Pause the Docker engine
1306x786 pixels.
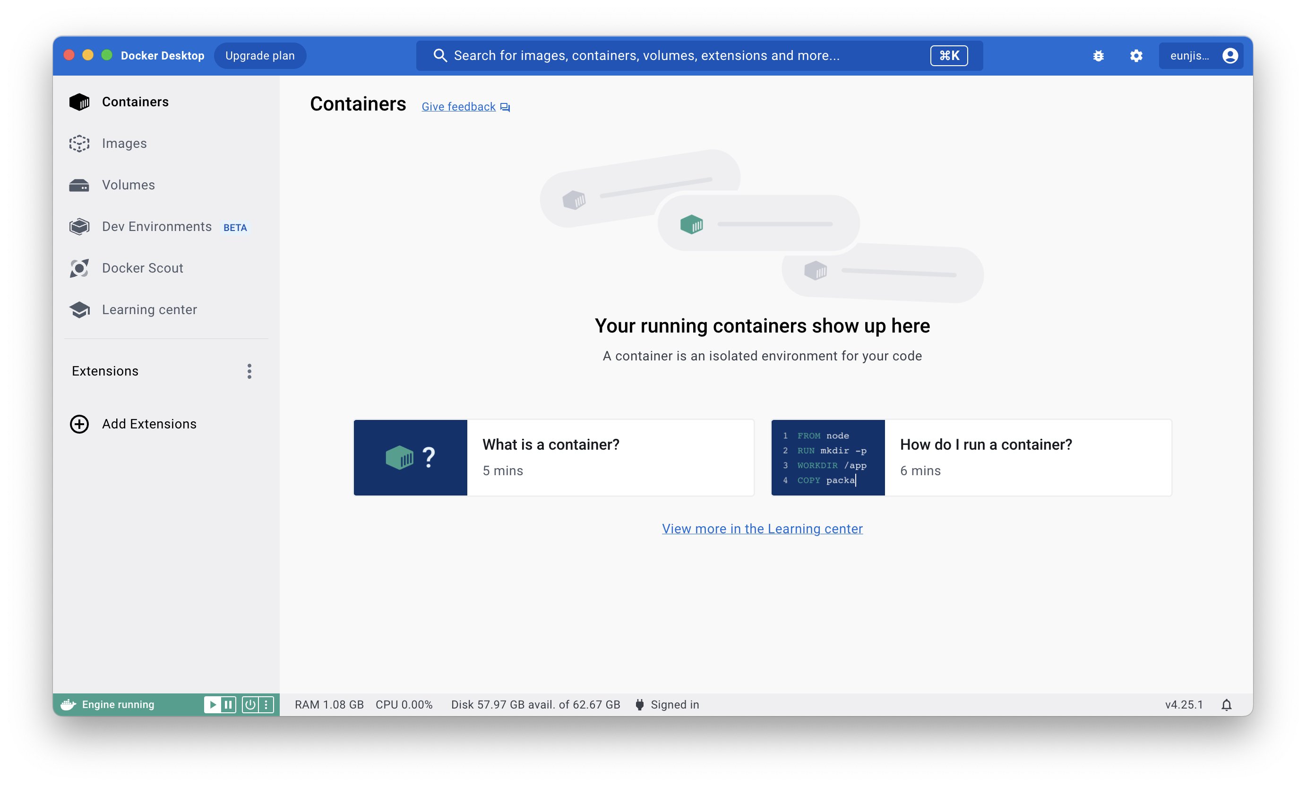[x=228, y=704]
